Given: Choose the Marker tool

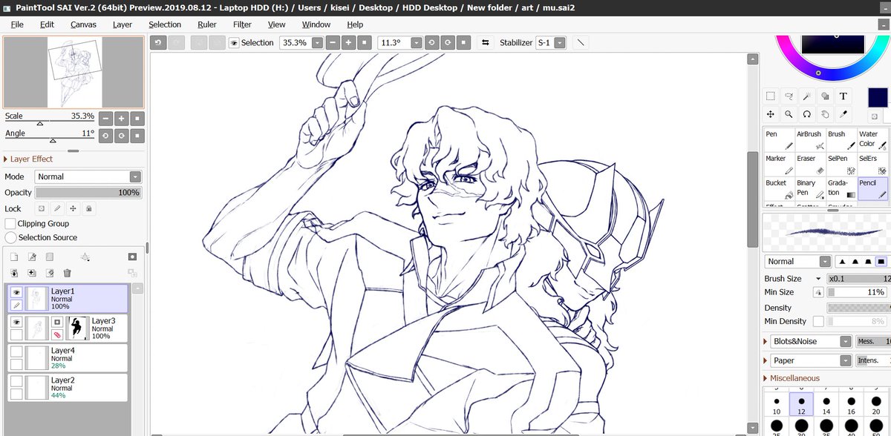Looking at the screenshot, I should pos(778,165).
